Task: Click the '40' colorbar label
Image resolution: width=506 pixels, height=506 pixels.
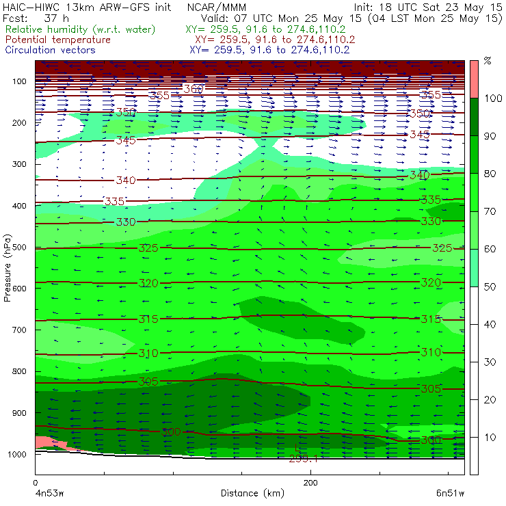Action: click(x=490, y=324)
